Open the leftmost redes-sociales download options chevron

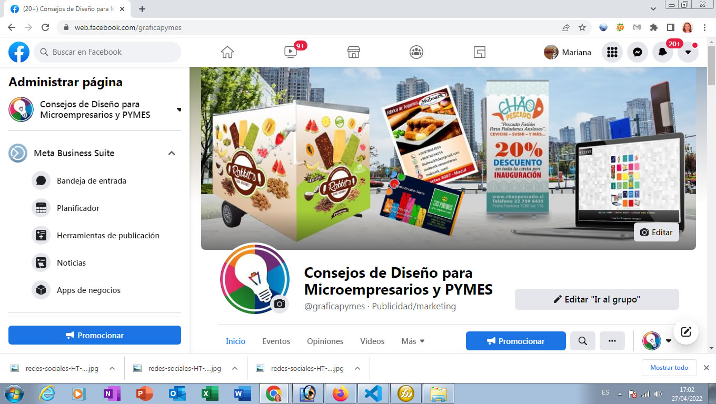click(x=112, y=368)
